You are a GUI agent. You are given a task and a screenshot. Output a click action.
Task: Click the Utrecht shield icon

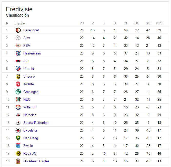click(x=18, y=69)
